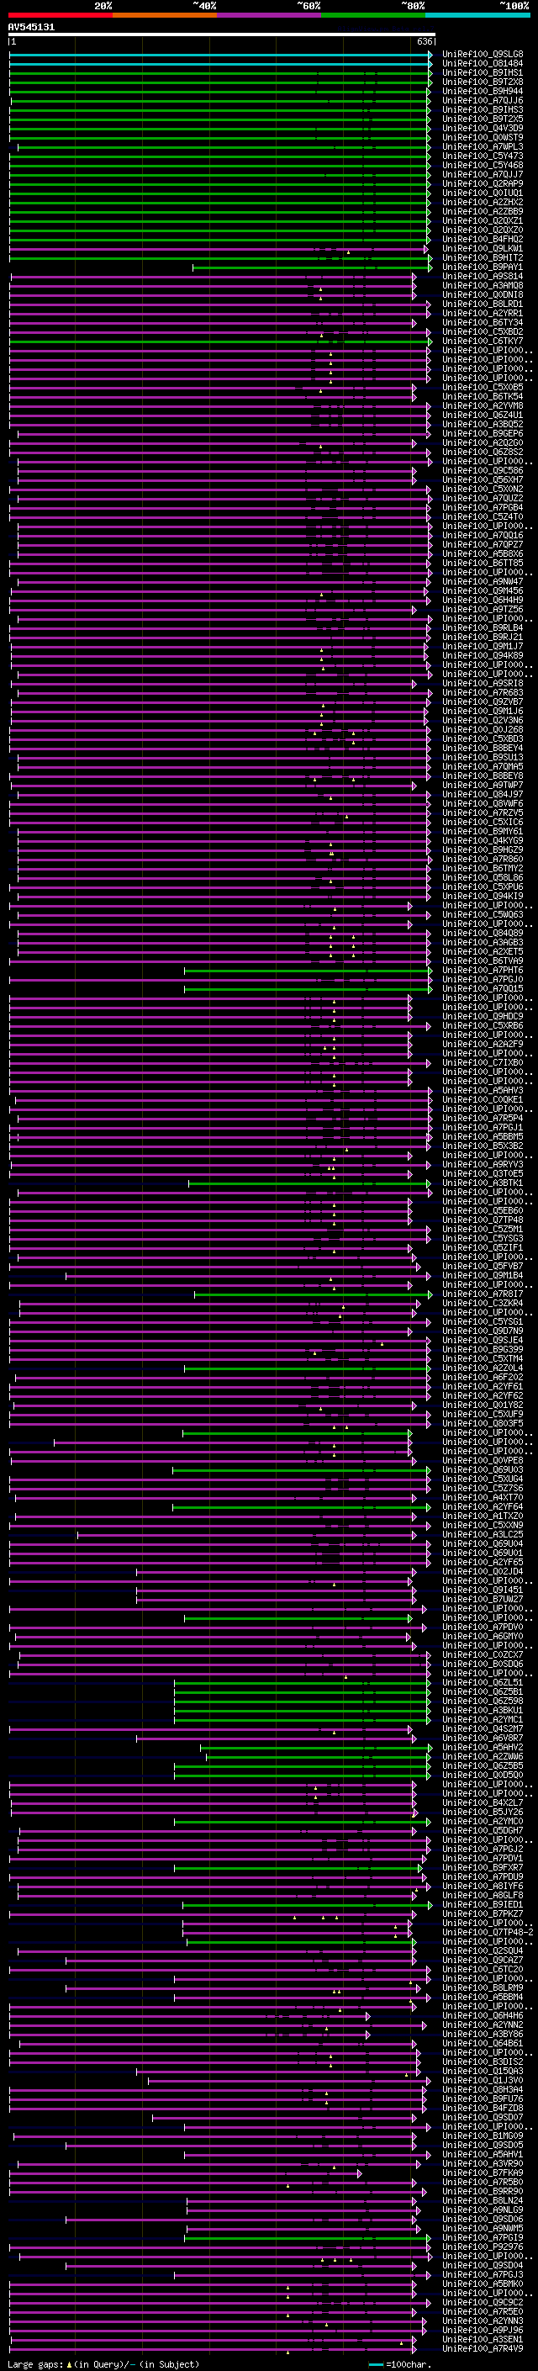Select label UniRef100_B8LRD1
The width and height of the screenshot is (538, 2371).
coord(483,304)
